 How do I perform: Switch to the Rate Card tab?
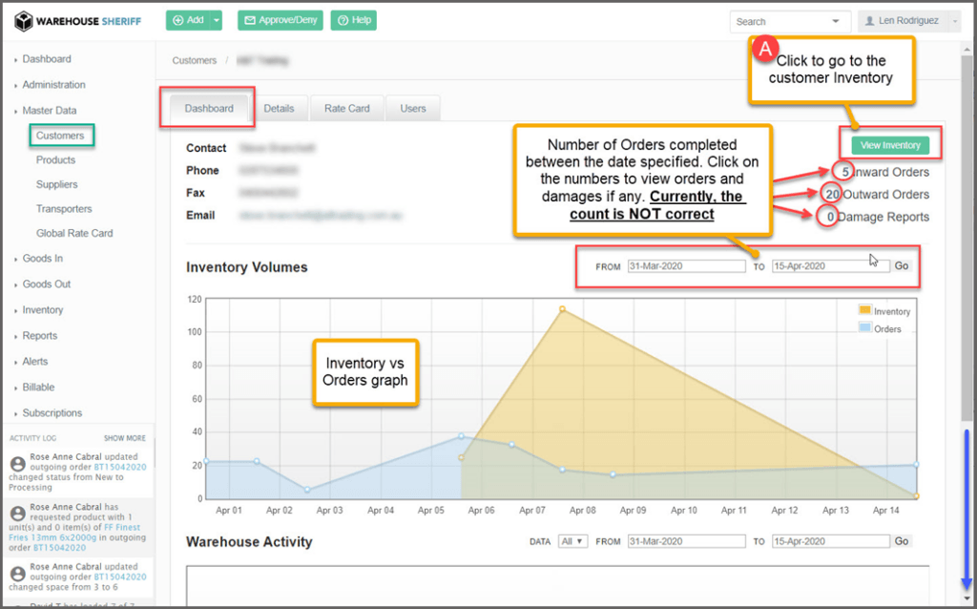coord(346,109)
